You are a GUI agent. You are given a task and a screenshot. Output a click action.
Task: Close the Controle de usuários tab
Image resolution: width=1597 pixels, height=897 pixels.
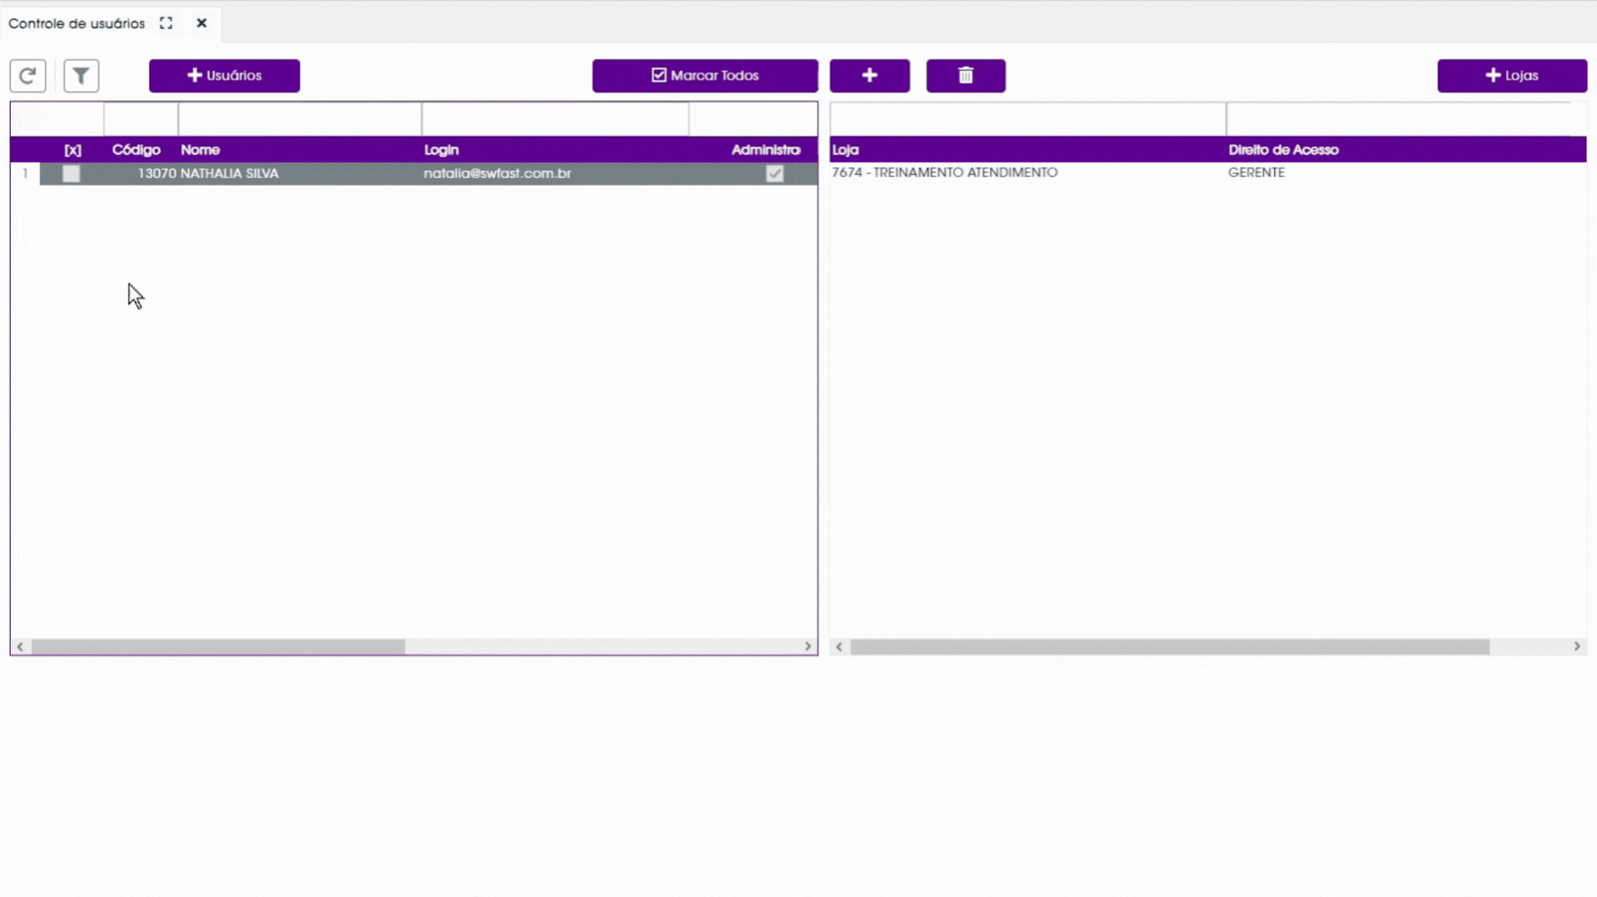(202, 23)
